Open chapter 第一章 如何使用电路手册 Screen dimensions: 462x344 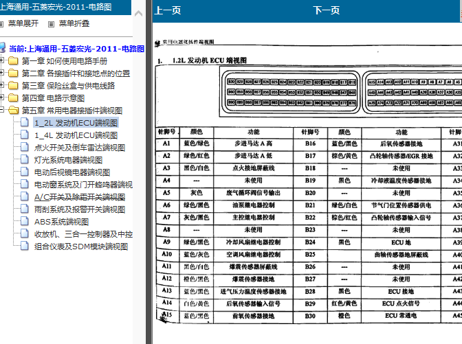tap(65, 61)
